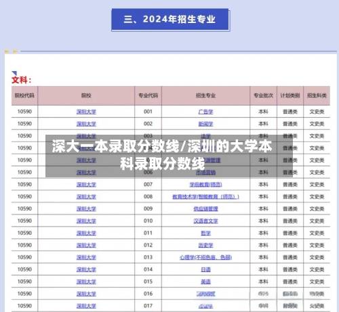Select major code cell 002
The image size is (339, 312).
coord(148,124)
